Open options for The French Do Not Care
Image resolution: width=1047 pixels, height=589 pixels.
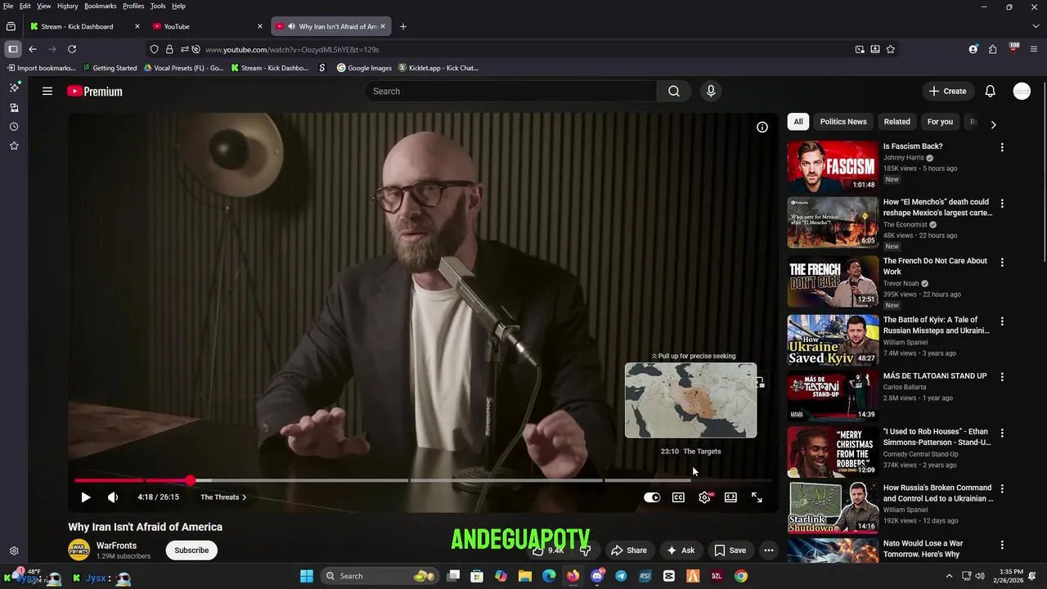[1002, 262]
